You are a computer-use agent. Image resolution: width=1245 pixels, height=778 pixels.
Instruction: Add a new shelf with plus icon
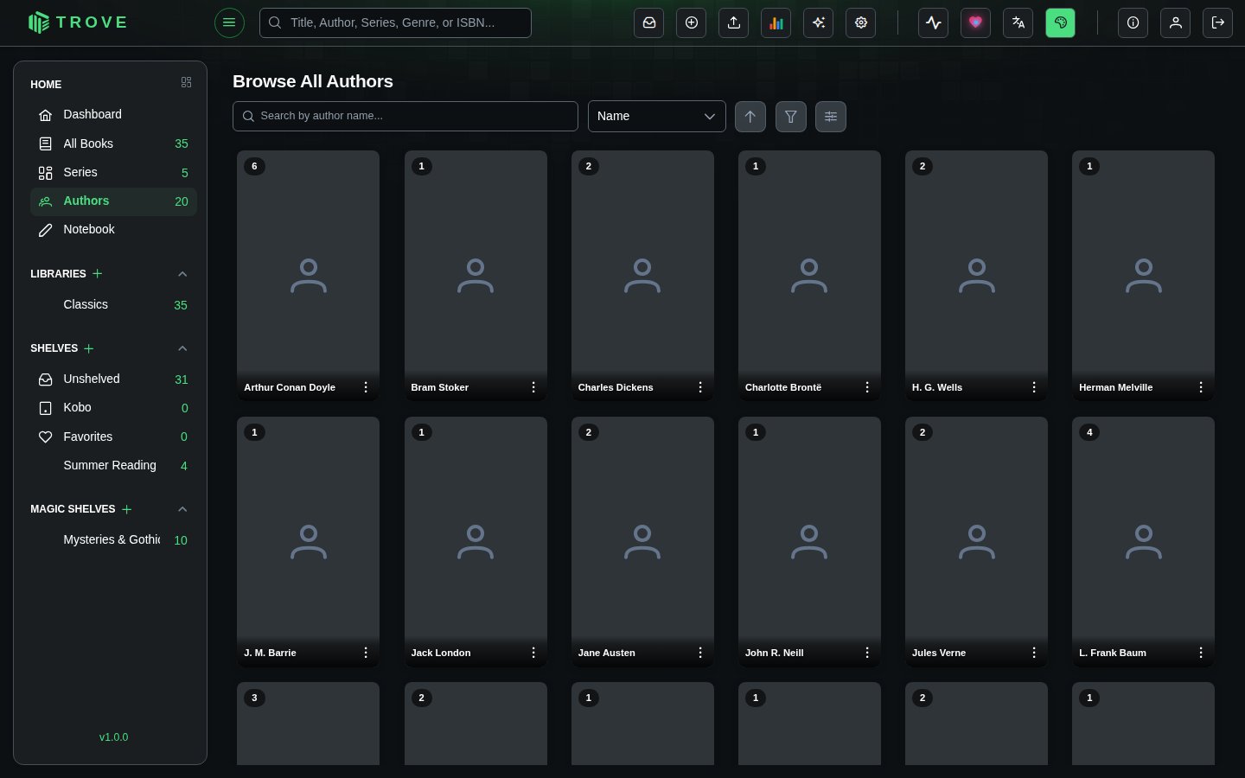click(89, 348)
